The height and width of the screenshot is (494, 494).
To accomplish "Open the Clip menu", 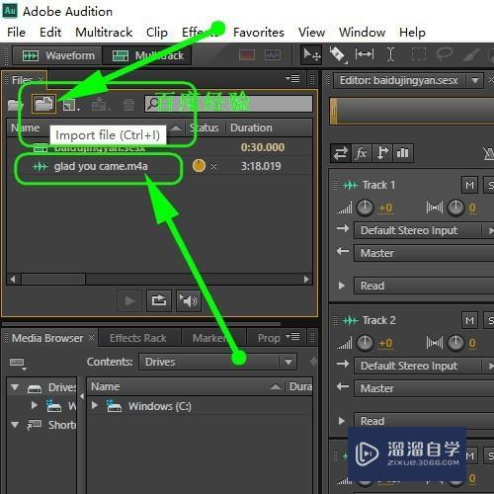I will point(157,33).
